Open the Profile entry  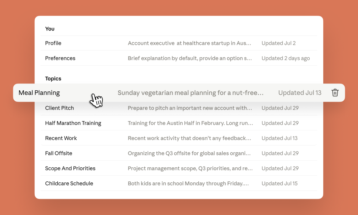click(179, 43)
